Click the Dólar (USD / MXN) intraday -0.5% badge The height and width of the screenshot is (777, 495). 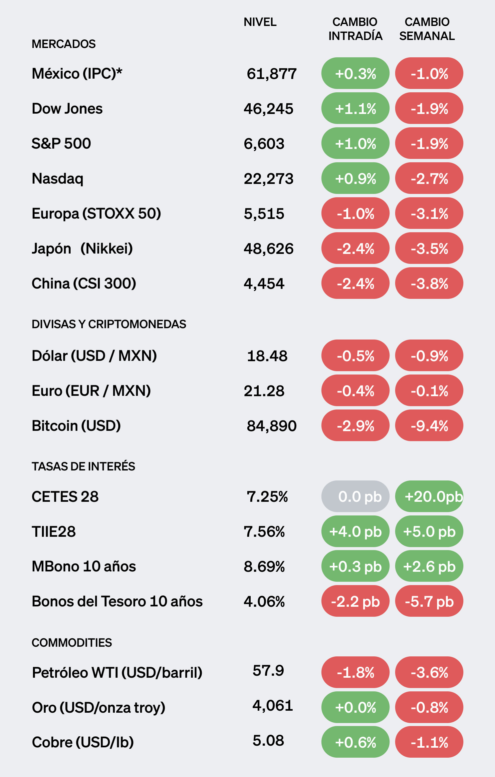tap(355, 356)
